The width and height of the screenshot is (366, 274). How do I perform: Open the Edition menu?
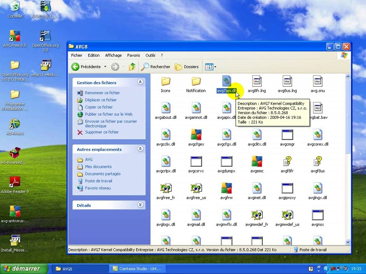tap(94, 55)
